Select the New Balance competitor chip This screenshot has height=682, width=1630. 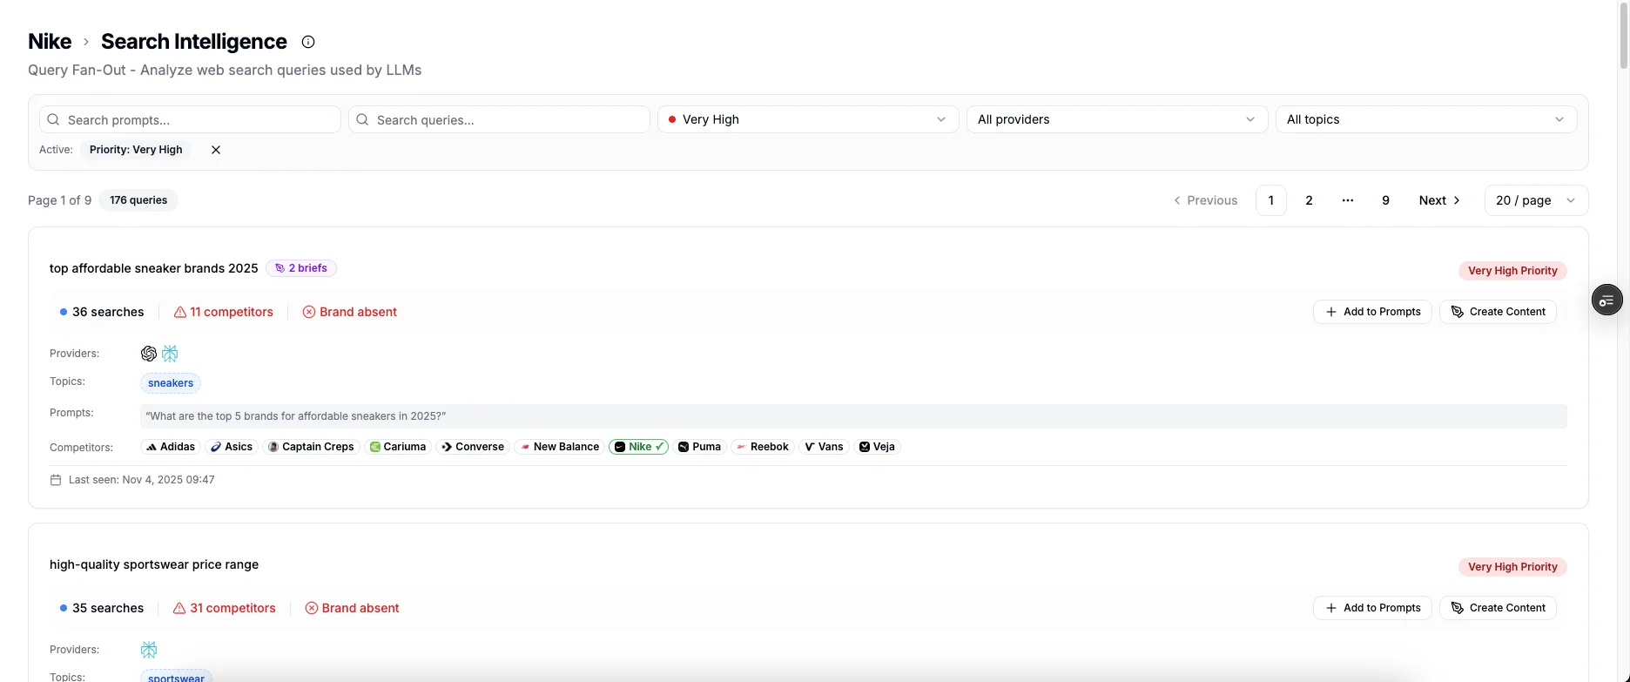tap(559, 447)
